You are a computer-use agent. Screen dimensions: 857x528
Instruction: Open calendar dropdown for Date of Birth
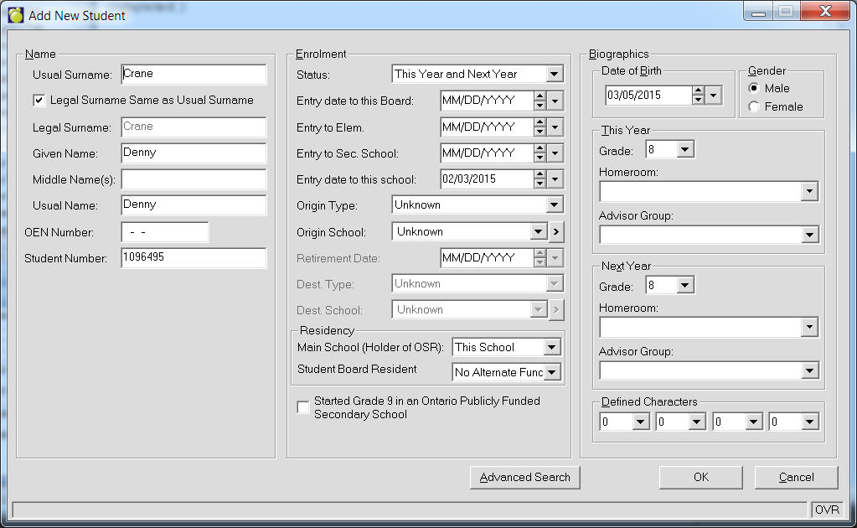point(713,96)
